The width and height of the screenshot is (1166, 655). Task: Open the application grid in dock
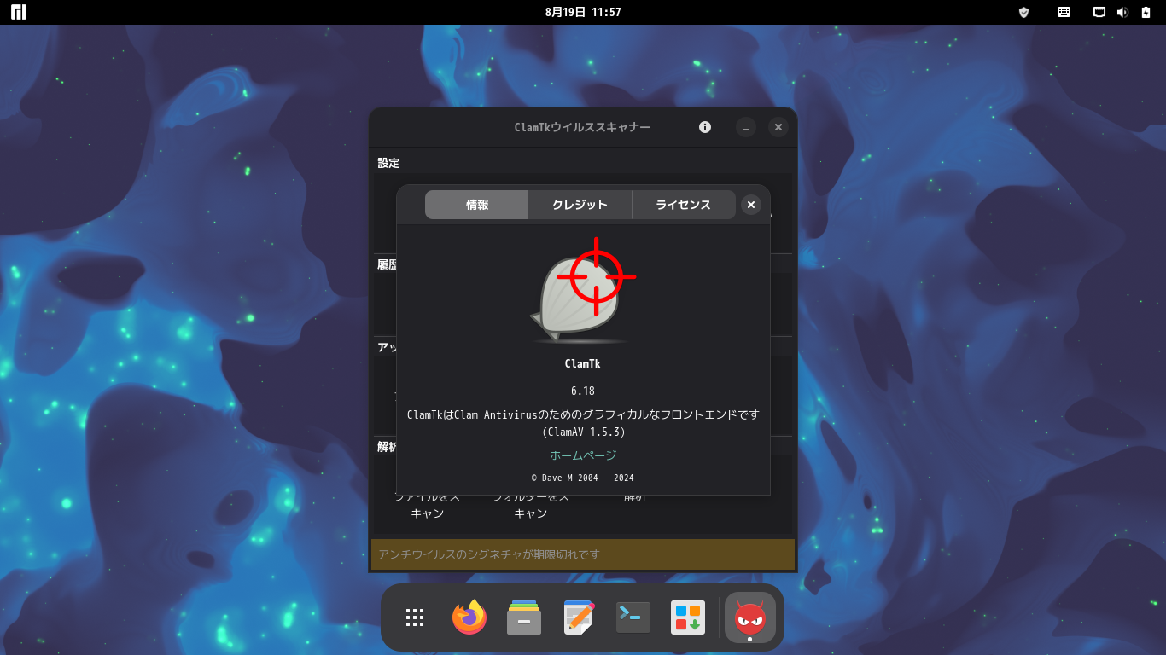415,617
